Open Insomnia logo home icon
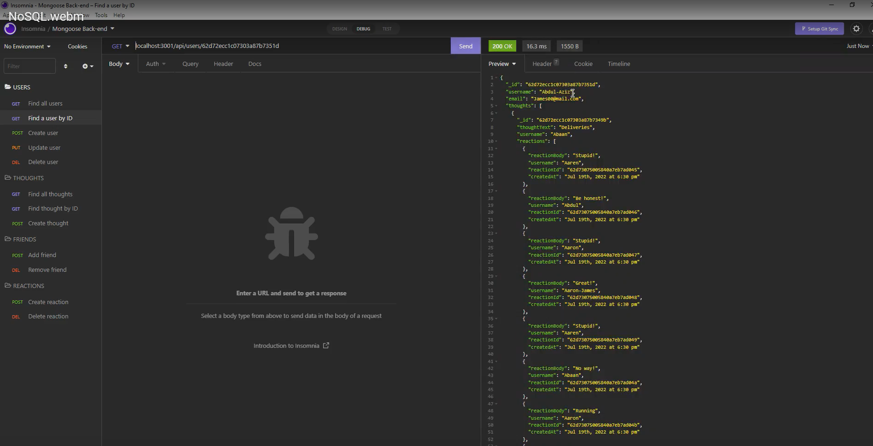The image size is (873, 446). tap(10, 29)
